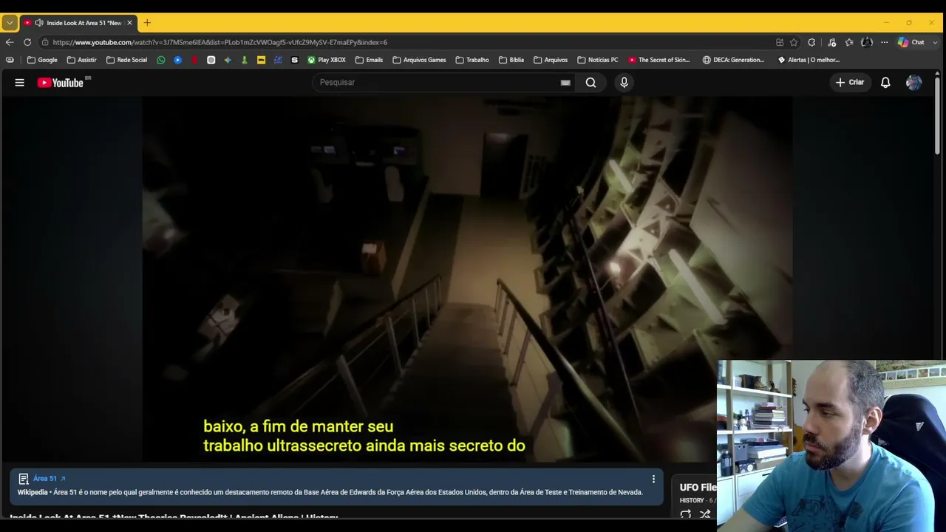
Task: Click the page vertical scrollbar
Action: pos(939,115)
